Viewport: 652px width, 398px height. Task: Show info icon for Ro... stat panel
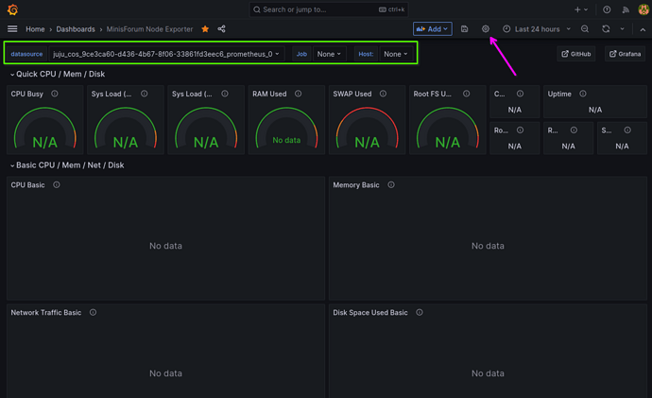521,130
